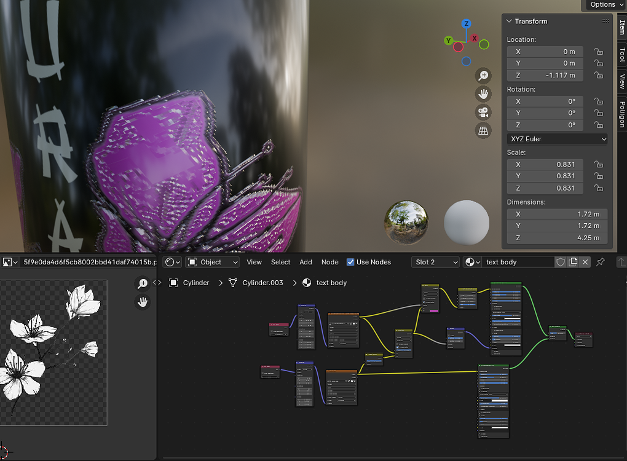This screenshot has height=461, width=627.
Task: Open the node editor type dropdown
Action: click(173, 262)
